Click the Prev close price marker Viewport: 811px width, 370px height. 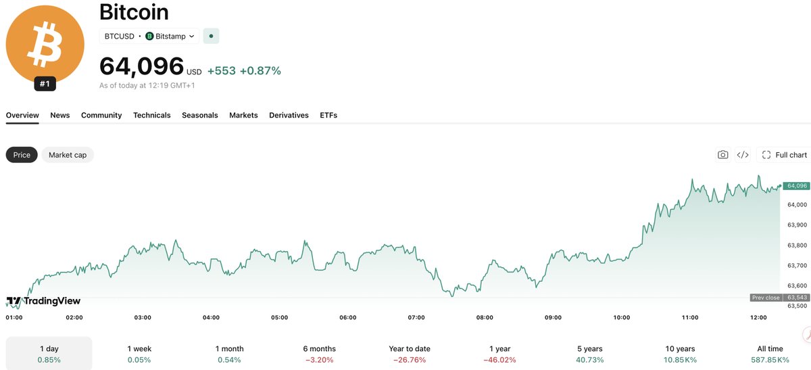click(x=779, y=298)
